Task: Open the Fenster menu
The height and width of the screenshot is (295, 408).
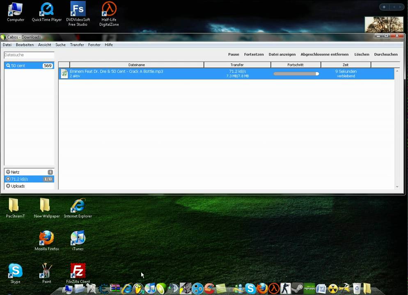Action: point(94,45)
